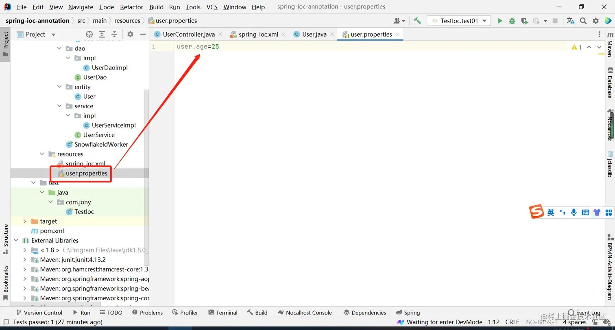
Task: Run with coverage shield icon
Action: [x=524, y=21]
